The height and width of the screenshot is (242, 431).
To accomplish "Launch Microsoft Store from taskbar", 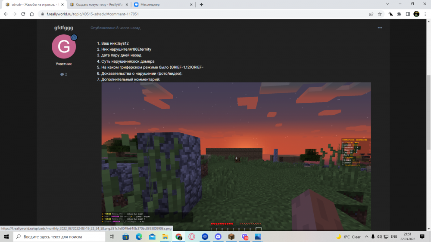I will (x=125, y=236).
